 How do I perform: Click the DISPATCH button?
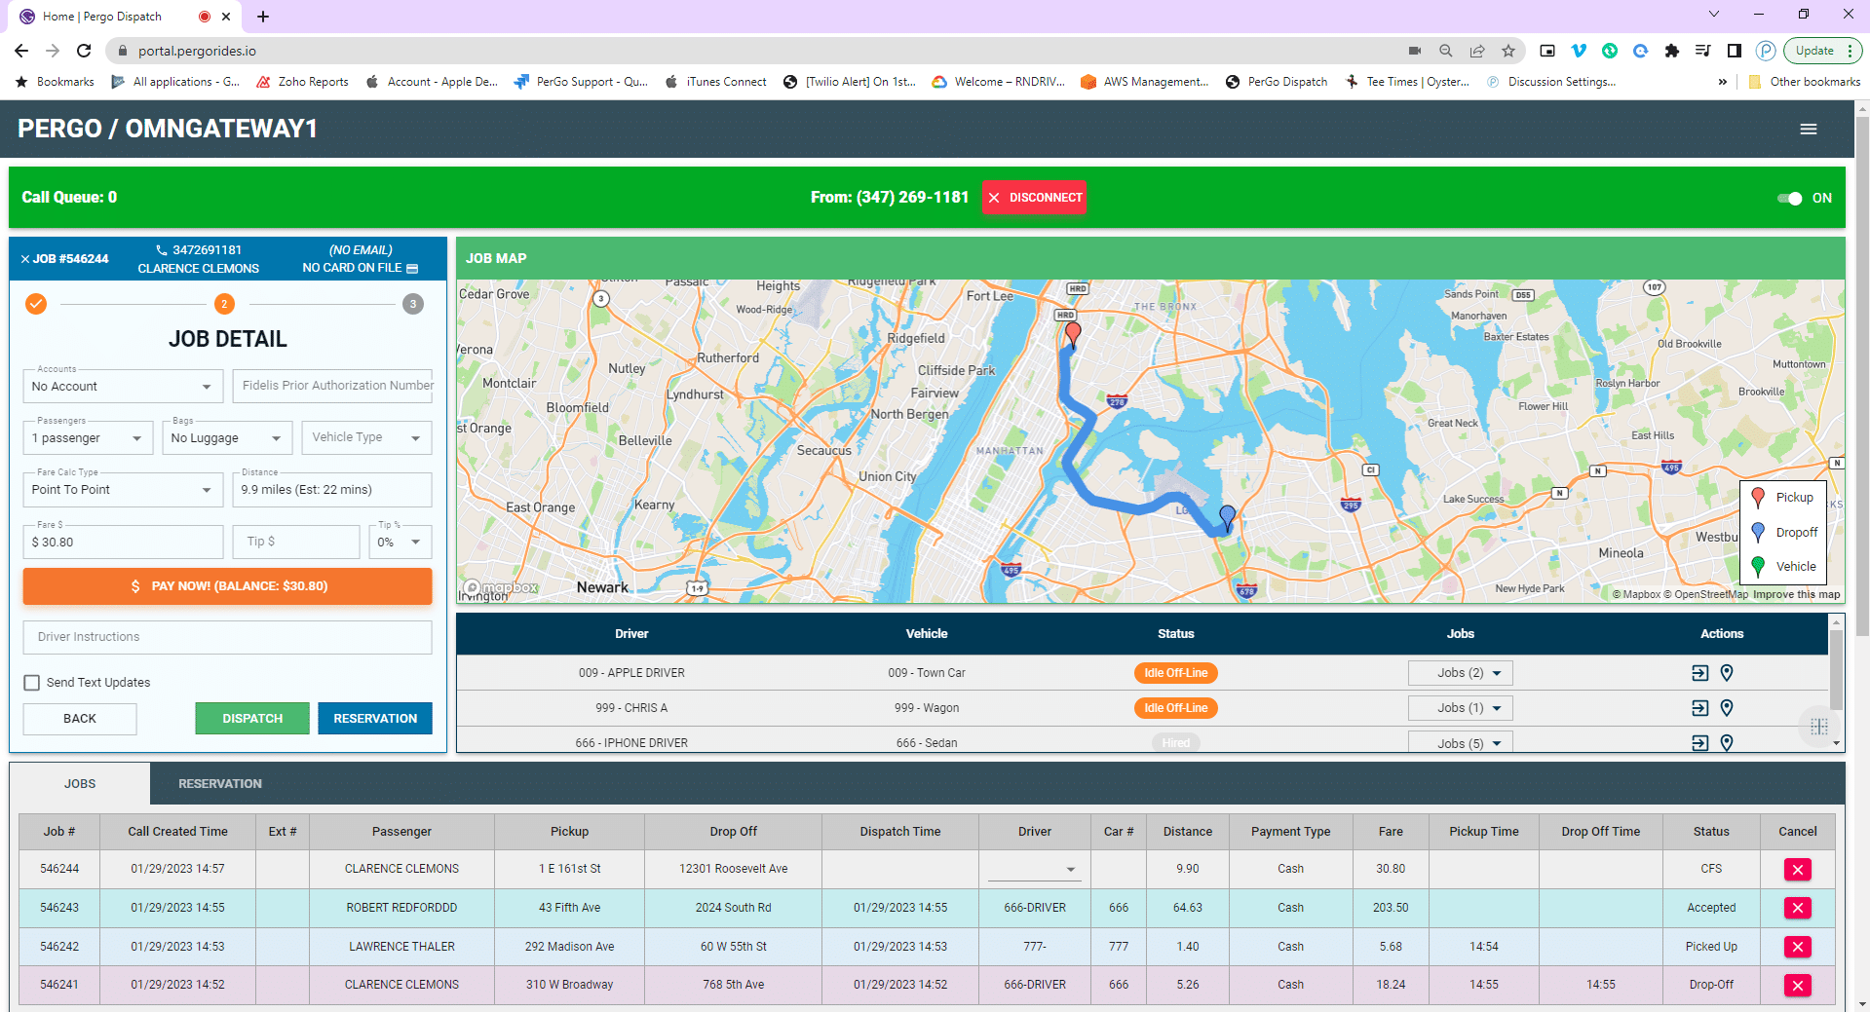coord(251,718)
